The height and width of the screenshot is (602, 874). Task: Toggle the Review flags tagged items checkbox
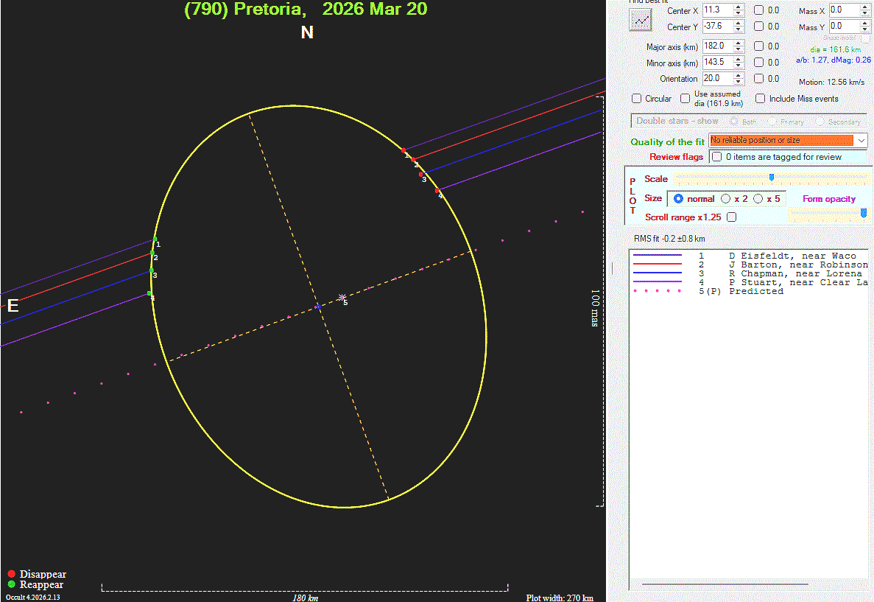coord(716,157)
